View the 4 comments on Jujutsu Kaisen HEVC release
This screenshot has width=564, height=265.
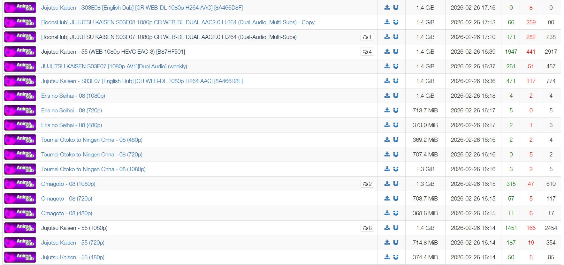pyautogui.click(x=367, y=52)
